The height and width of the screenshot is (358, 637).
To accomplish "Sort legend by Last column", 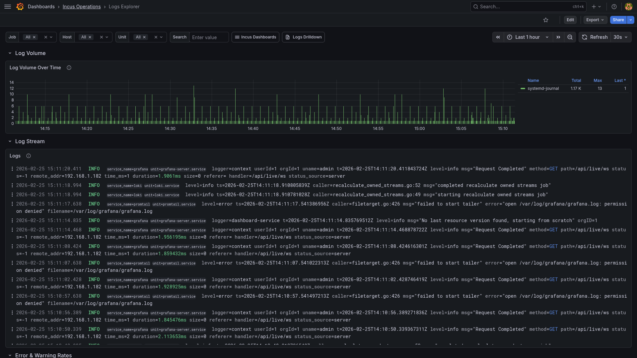I will 620,81.
